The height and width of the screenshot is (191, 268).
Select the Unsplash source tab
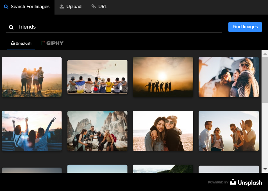(21, 43)
